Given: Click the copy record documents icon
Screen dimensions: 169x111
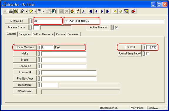Looking at the screenshot, I should (53, 11).
